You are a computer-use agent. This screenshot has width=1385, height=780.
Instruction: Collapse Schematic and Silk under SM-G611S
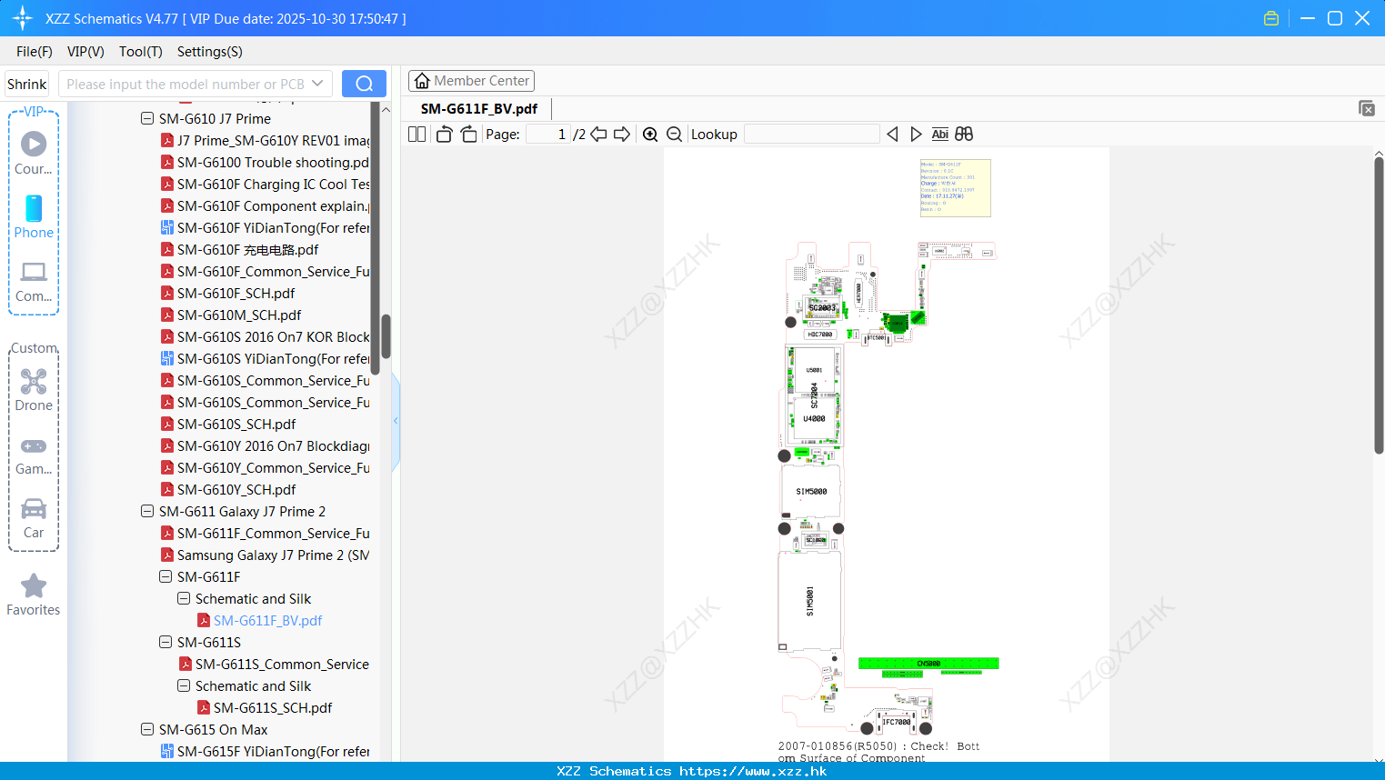tap(184, 685)
